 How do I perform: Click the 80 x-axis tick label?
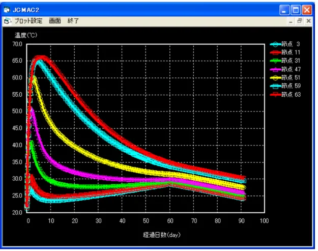[218, 221]
